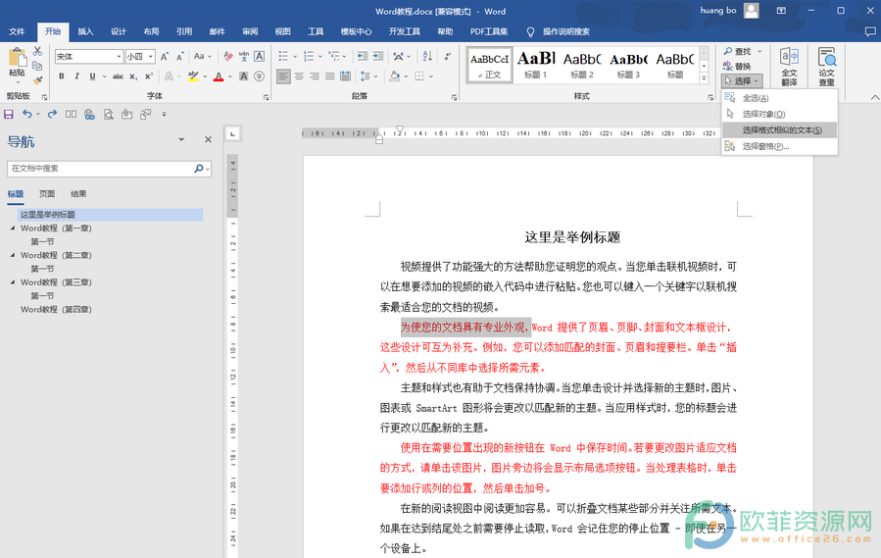This screenshot has width=881, height=558.
Task: Open the font size dropdown (小四)
Action: 151,56
